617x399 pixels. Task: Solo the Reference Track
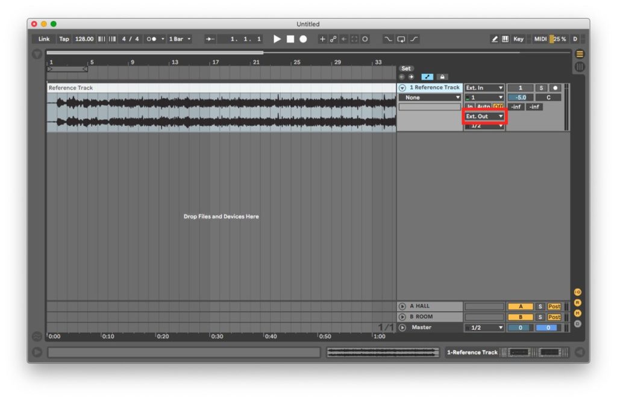540,88
